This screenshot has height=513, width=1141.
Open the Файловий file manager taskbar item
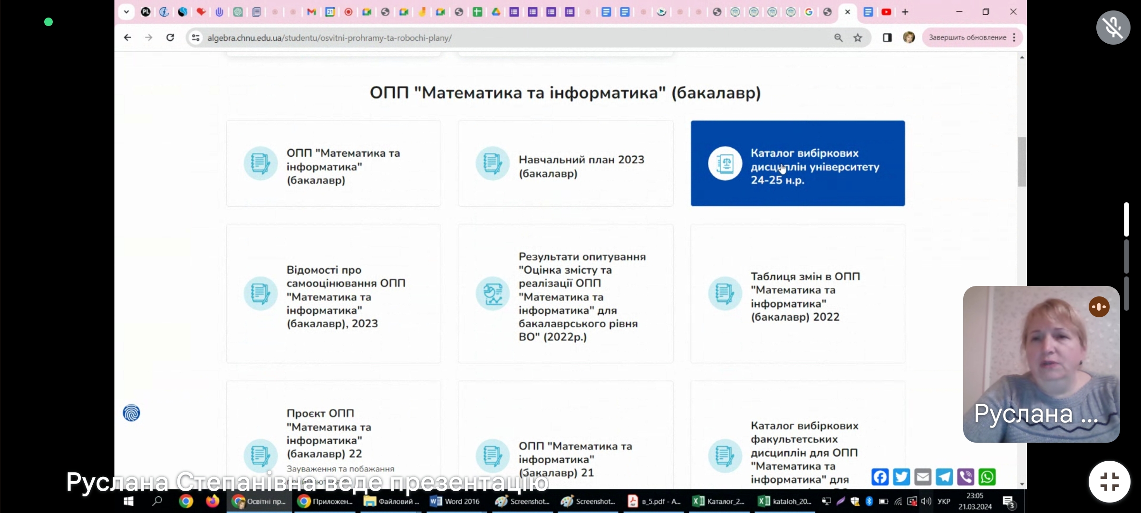point(391,501)
